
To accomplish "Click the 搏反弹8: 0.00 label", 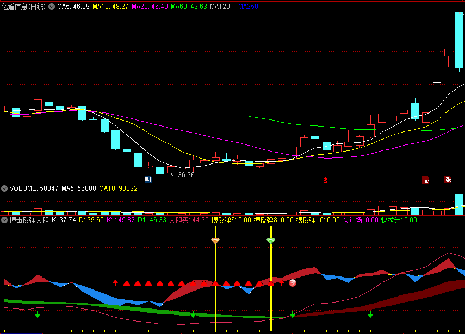I will [274, 220].
